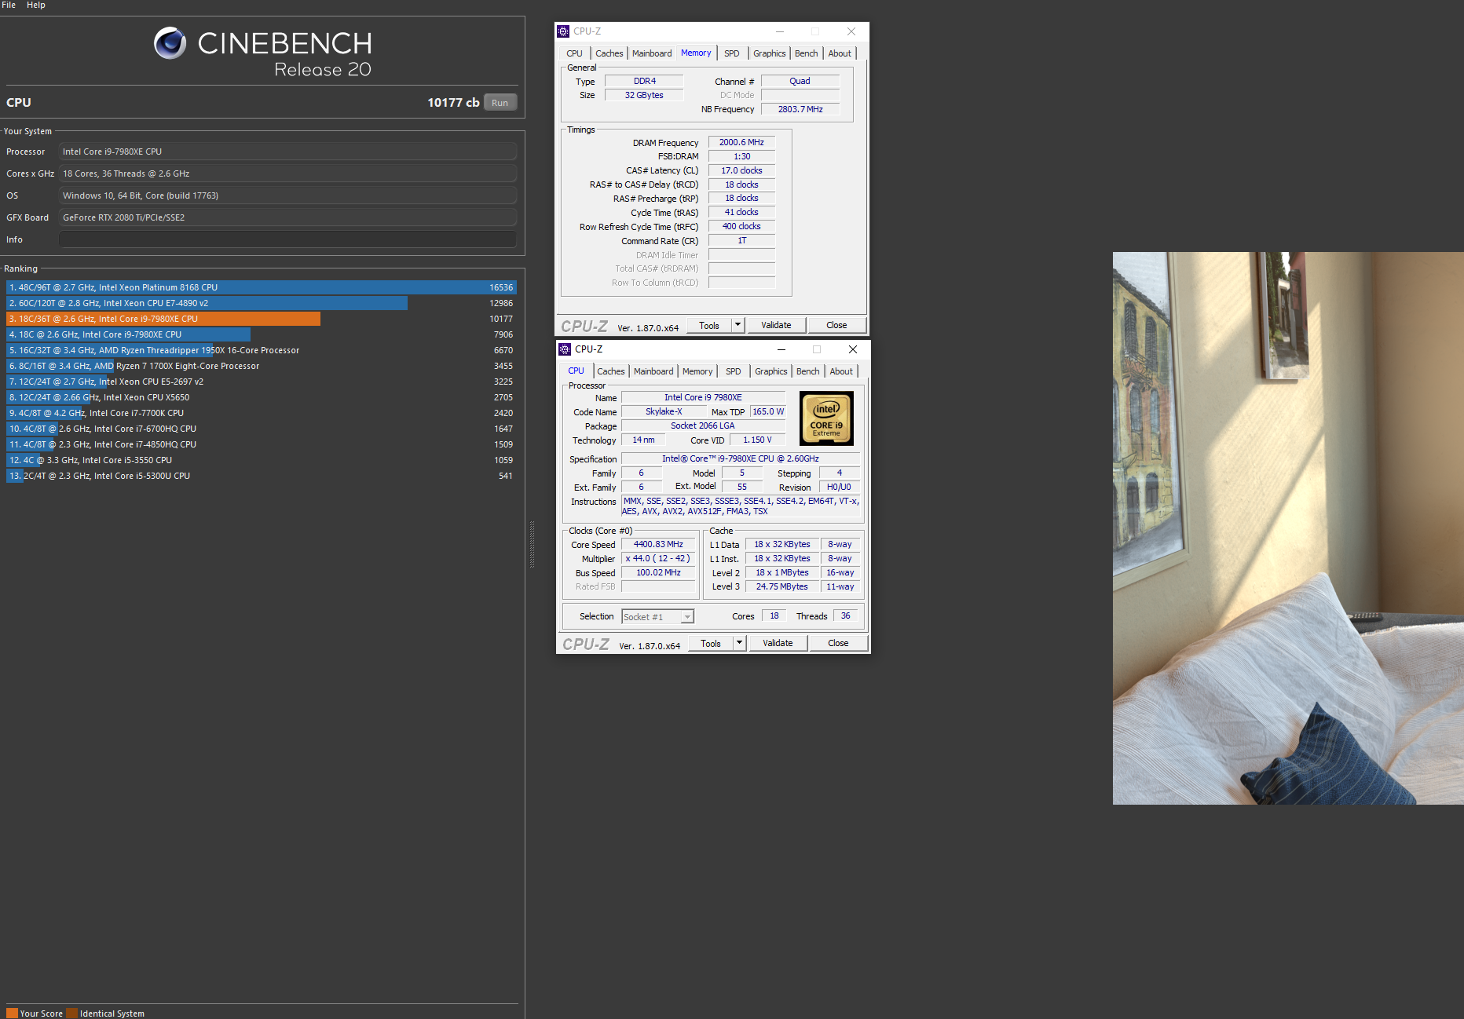This screenshot has width=1464, height=1019.
Task: Open Graphics tab in upper CPU-Z window
Action: 769,53
